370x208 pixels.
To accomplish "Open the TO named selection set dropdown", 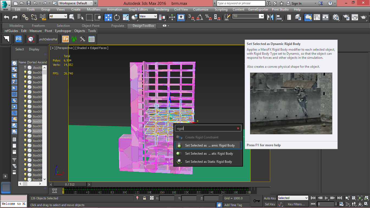I will [248, 16].
